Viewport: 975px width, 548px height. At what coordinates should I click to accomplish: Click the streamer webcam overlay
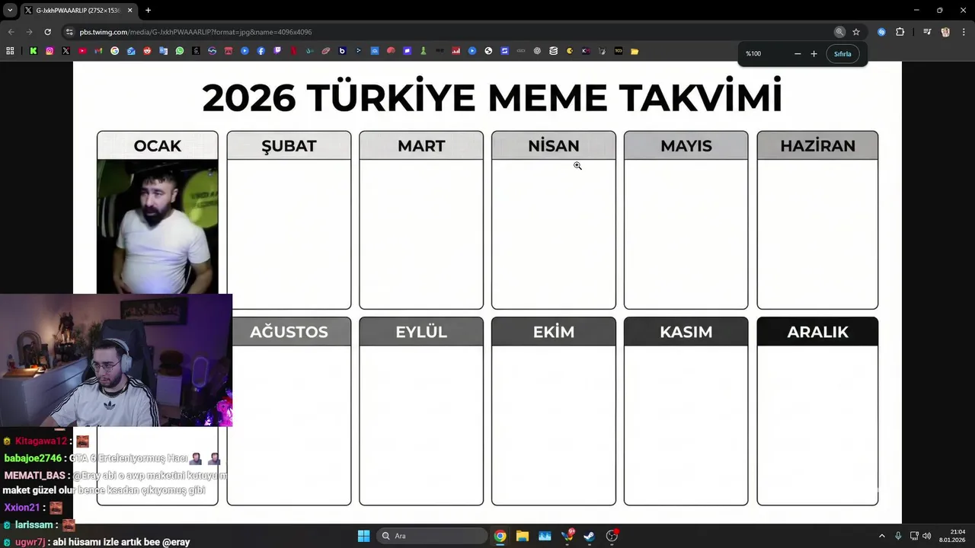point(116,360)
